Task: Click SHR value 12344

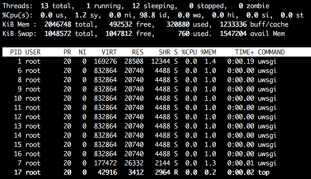Action: click(x=161, y=61)
